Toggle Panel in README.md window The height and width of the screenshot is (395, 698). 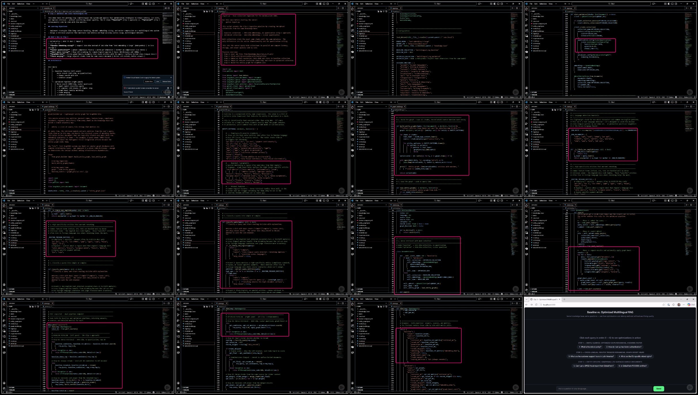click(x=150, y=4)
